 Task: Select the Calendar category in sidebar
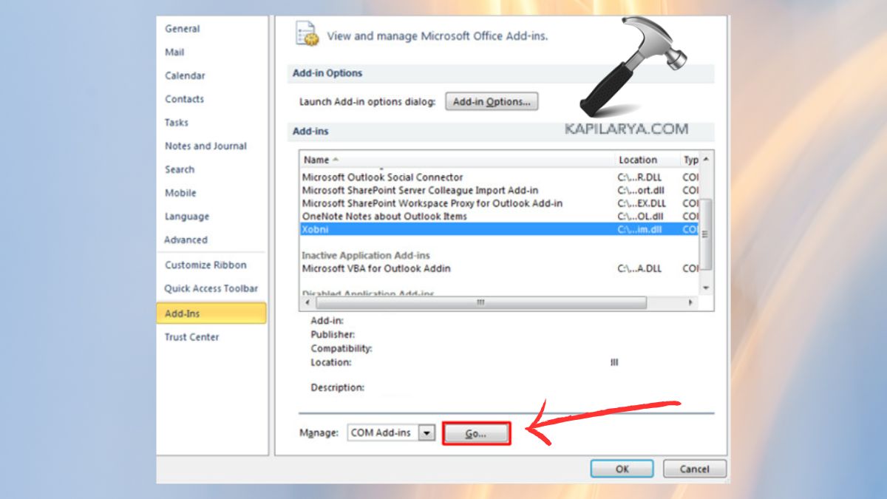click(x=184, y=75)
